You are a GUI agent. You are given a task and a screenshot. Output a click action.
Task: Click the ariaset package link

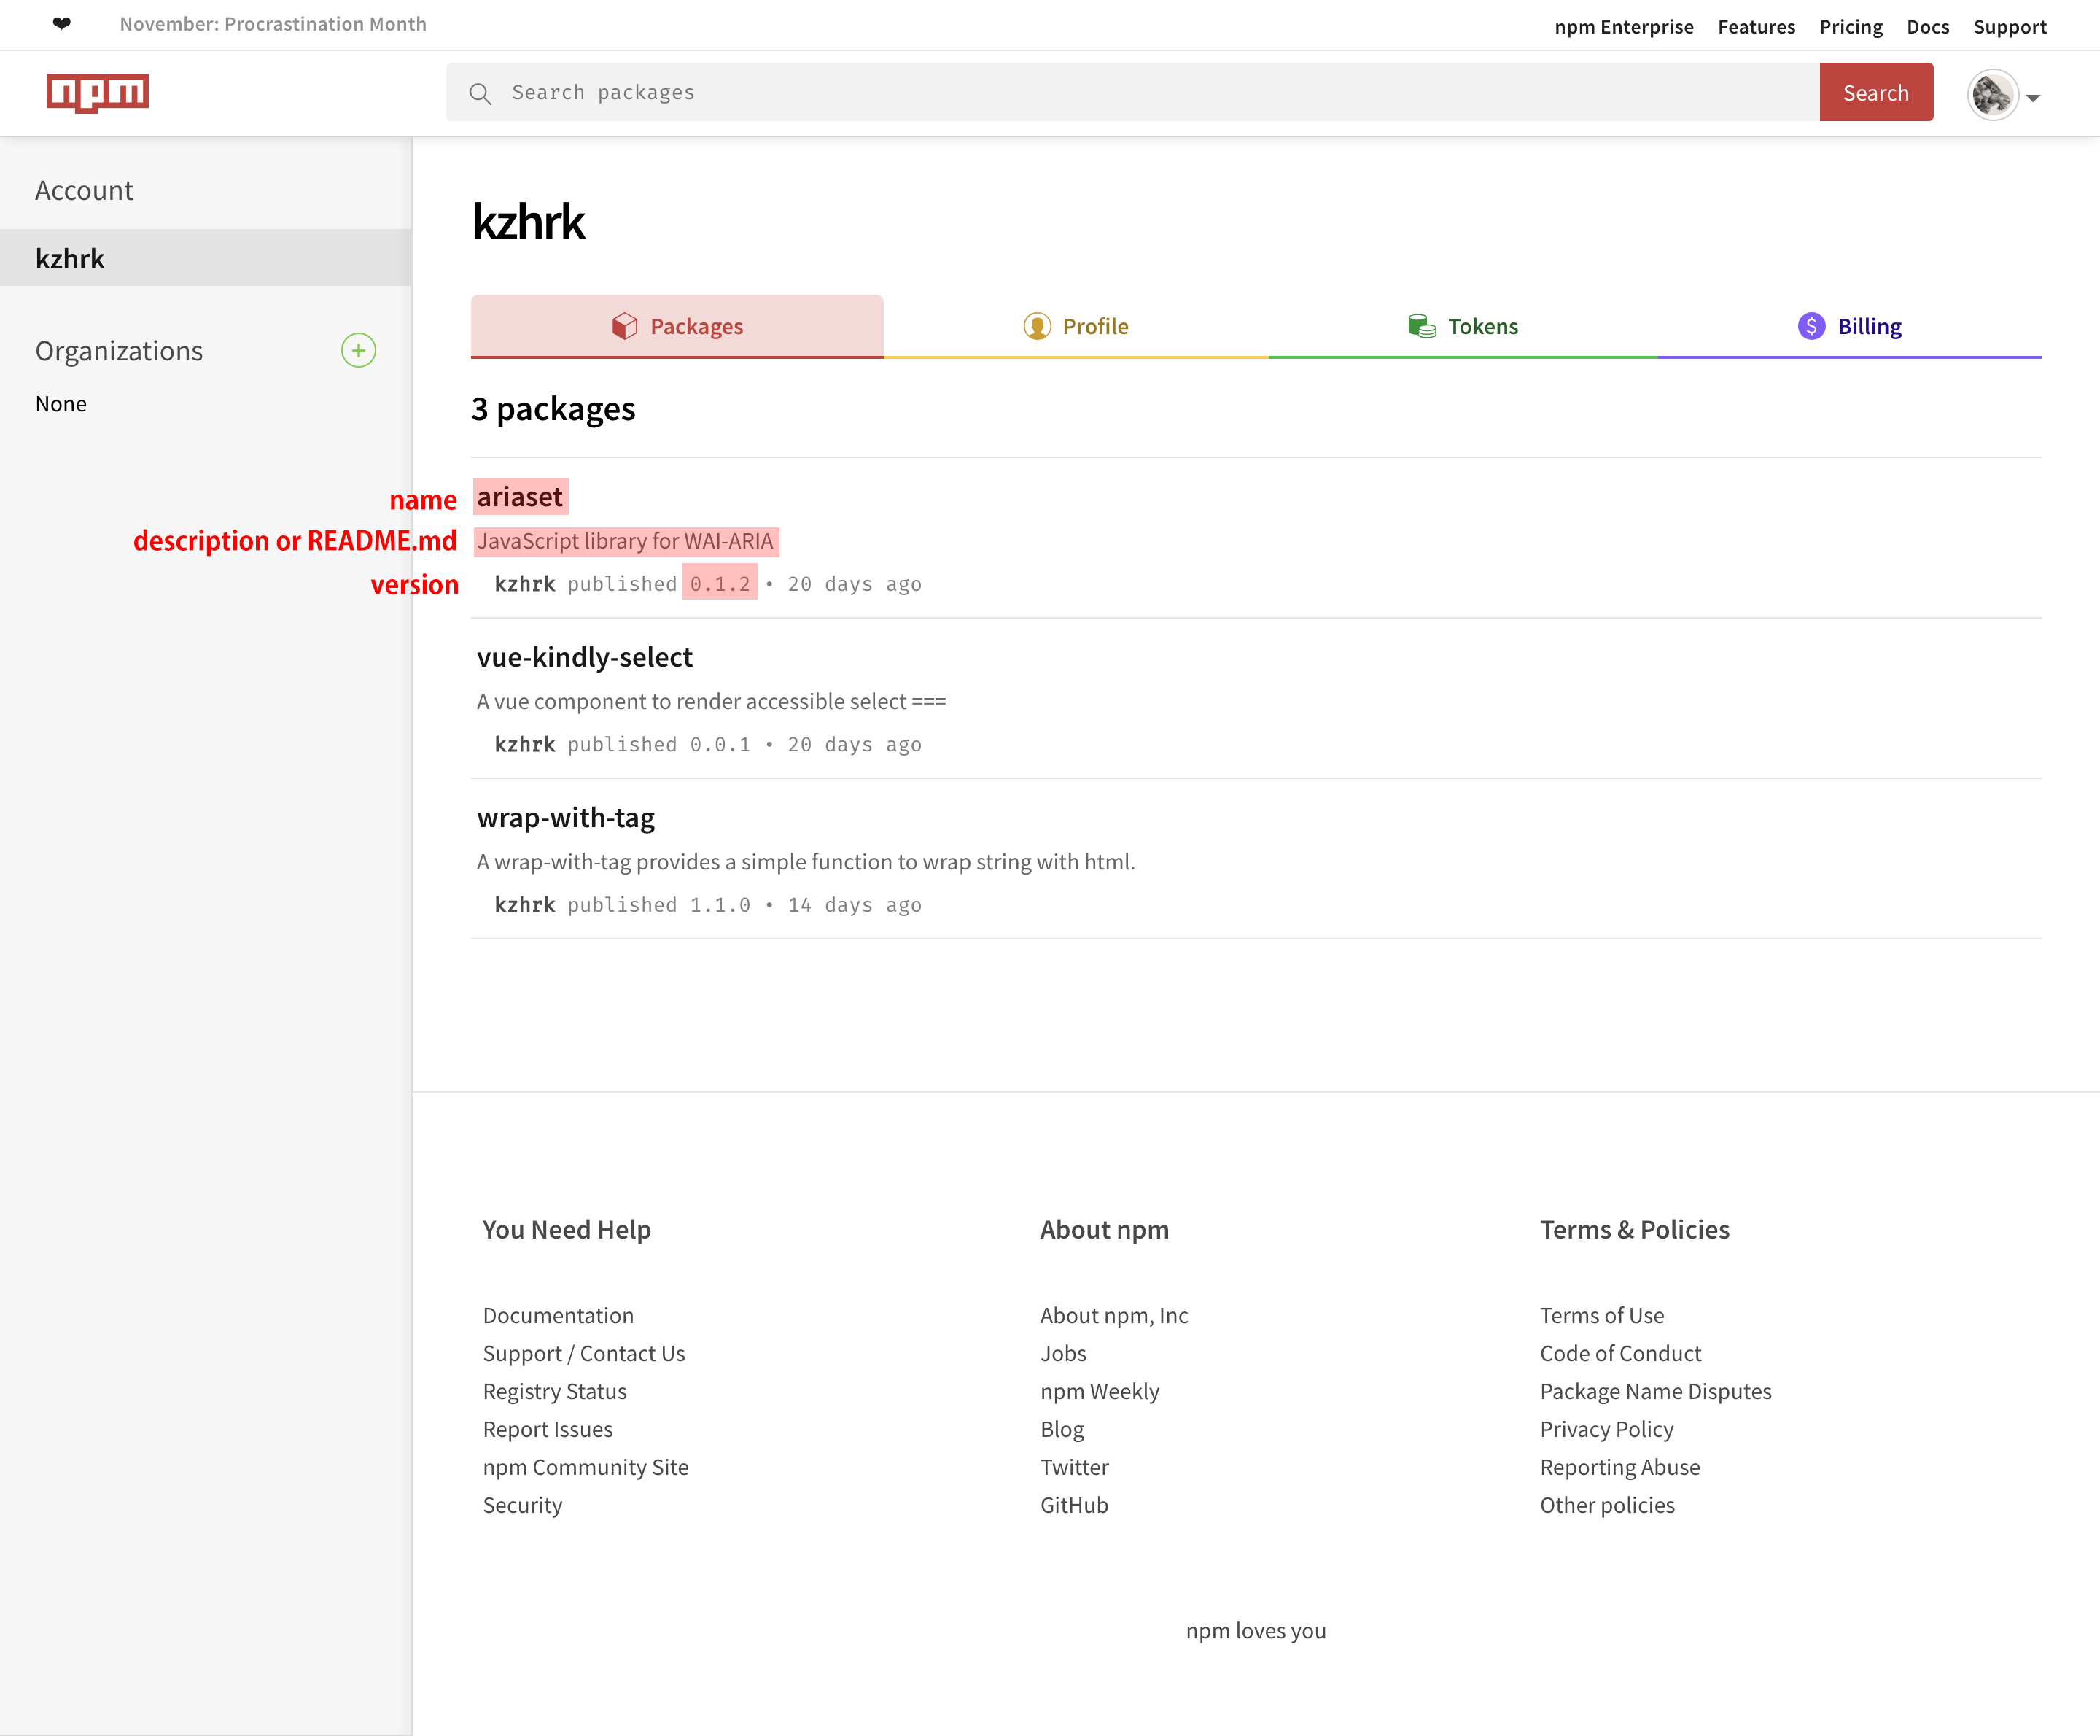pos(520,495)
